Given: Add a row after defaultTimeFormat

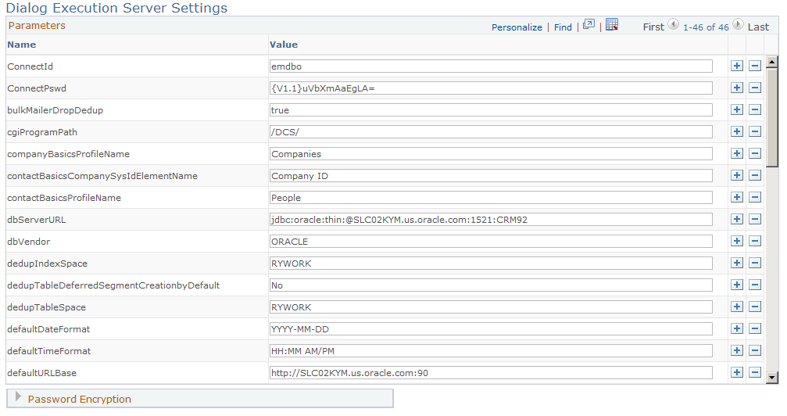Looking at the screenshot, I should [x=737, y=350].
